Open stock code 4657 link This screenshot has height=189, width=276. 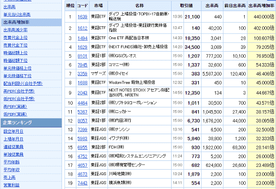pyautogui.click(x=82, y=165)
